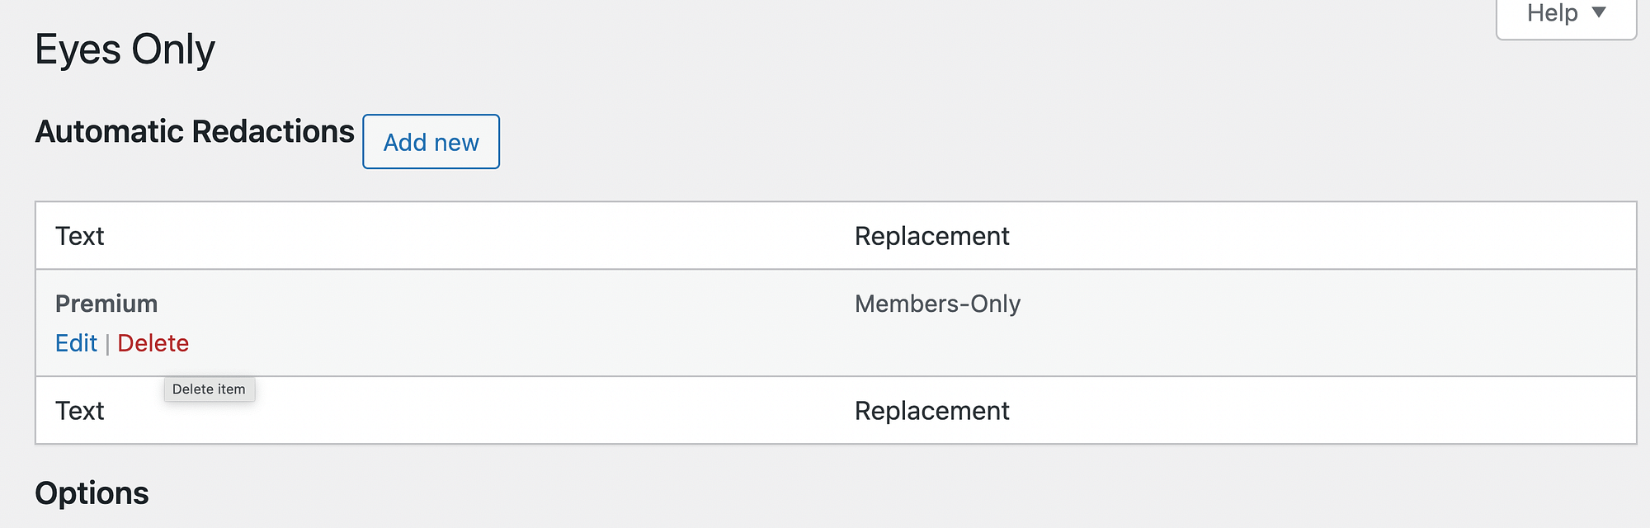This screenshot has height=528, width=1650.
Task: Edit the Premium redaction rule
Action: [x=77, y=342]
